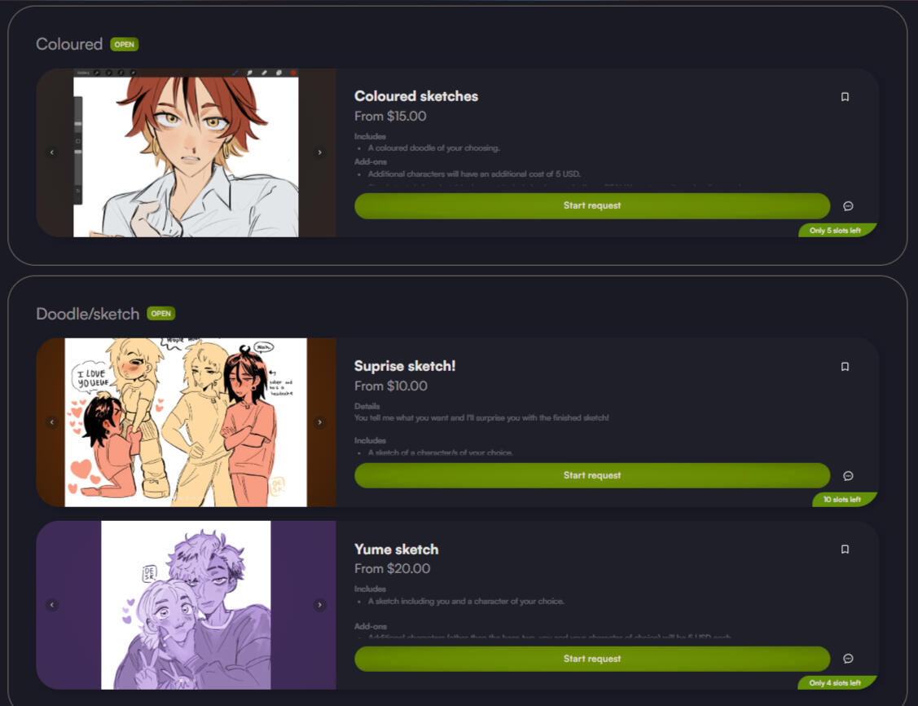This screenshot has width=918, height=706.
Task: Start request for Suprise sketch!
Action: click(x=592, y=475)
